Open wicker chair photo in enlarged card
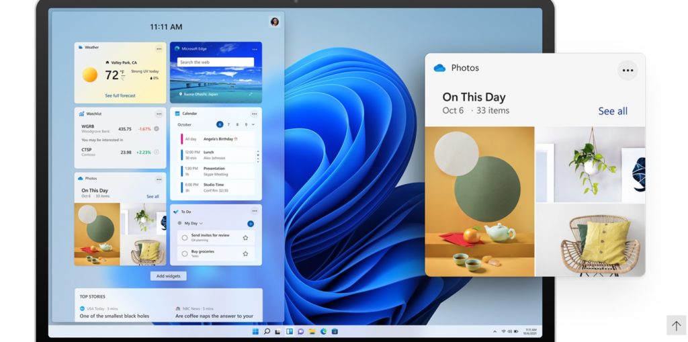Screen dimensions: 688x342 591,240
